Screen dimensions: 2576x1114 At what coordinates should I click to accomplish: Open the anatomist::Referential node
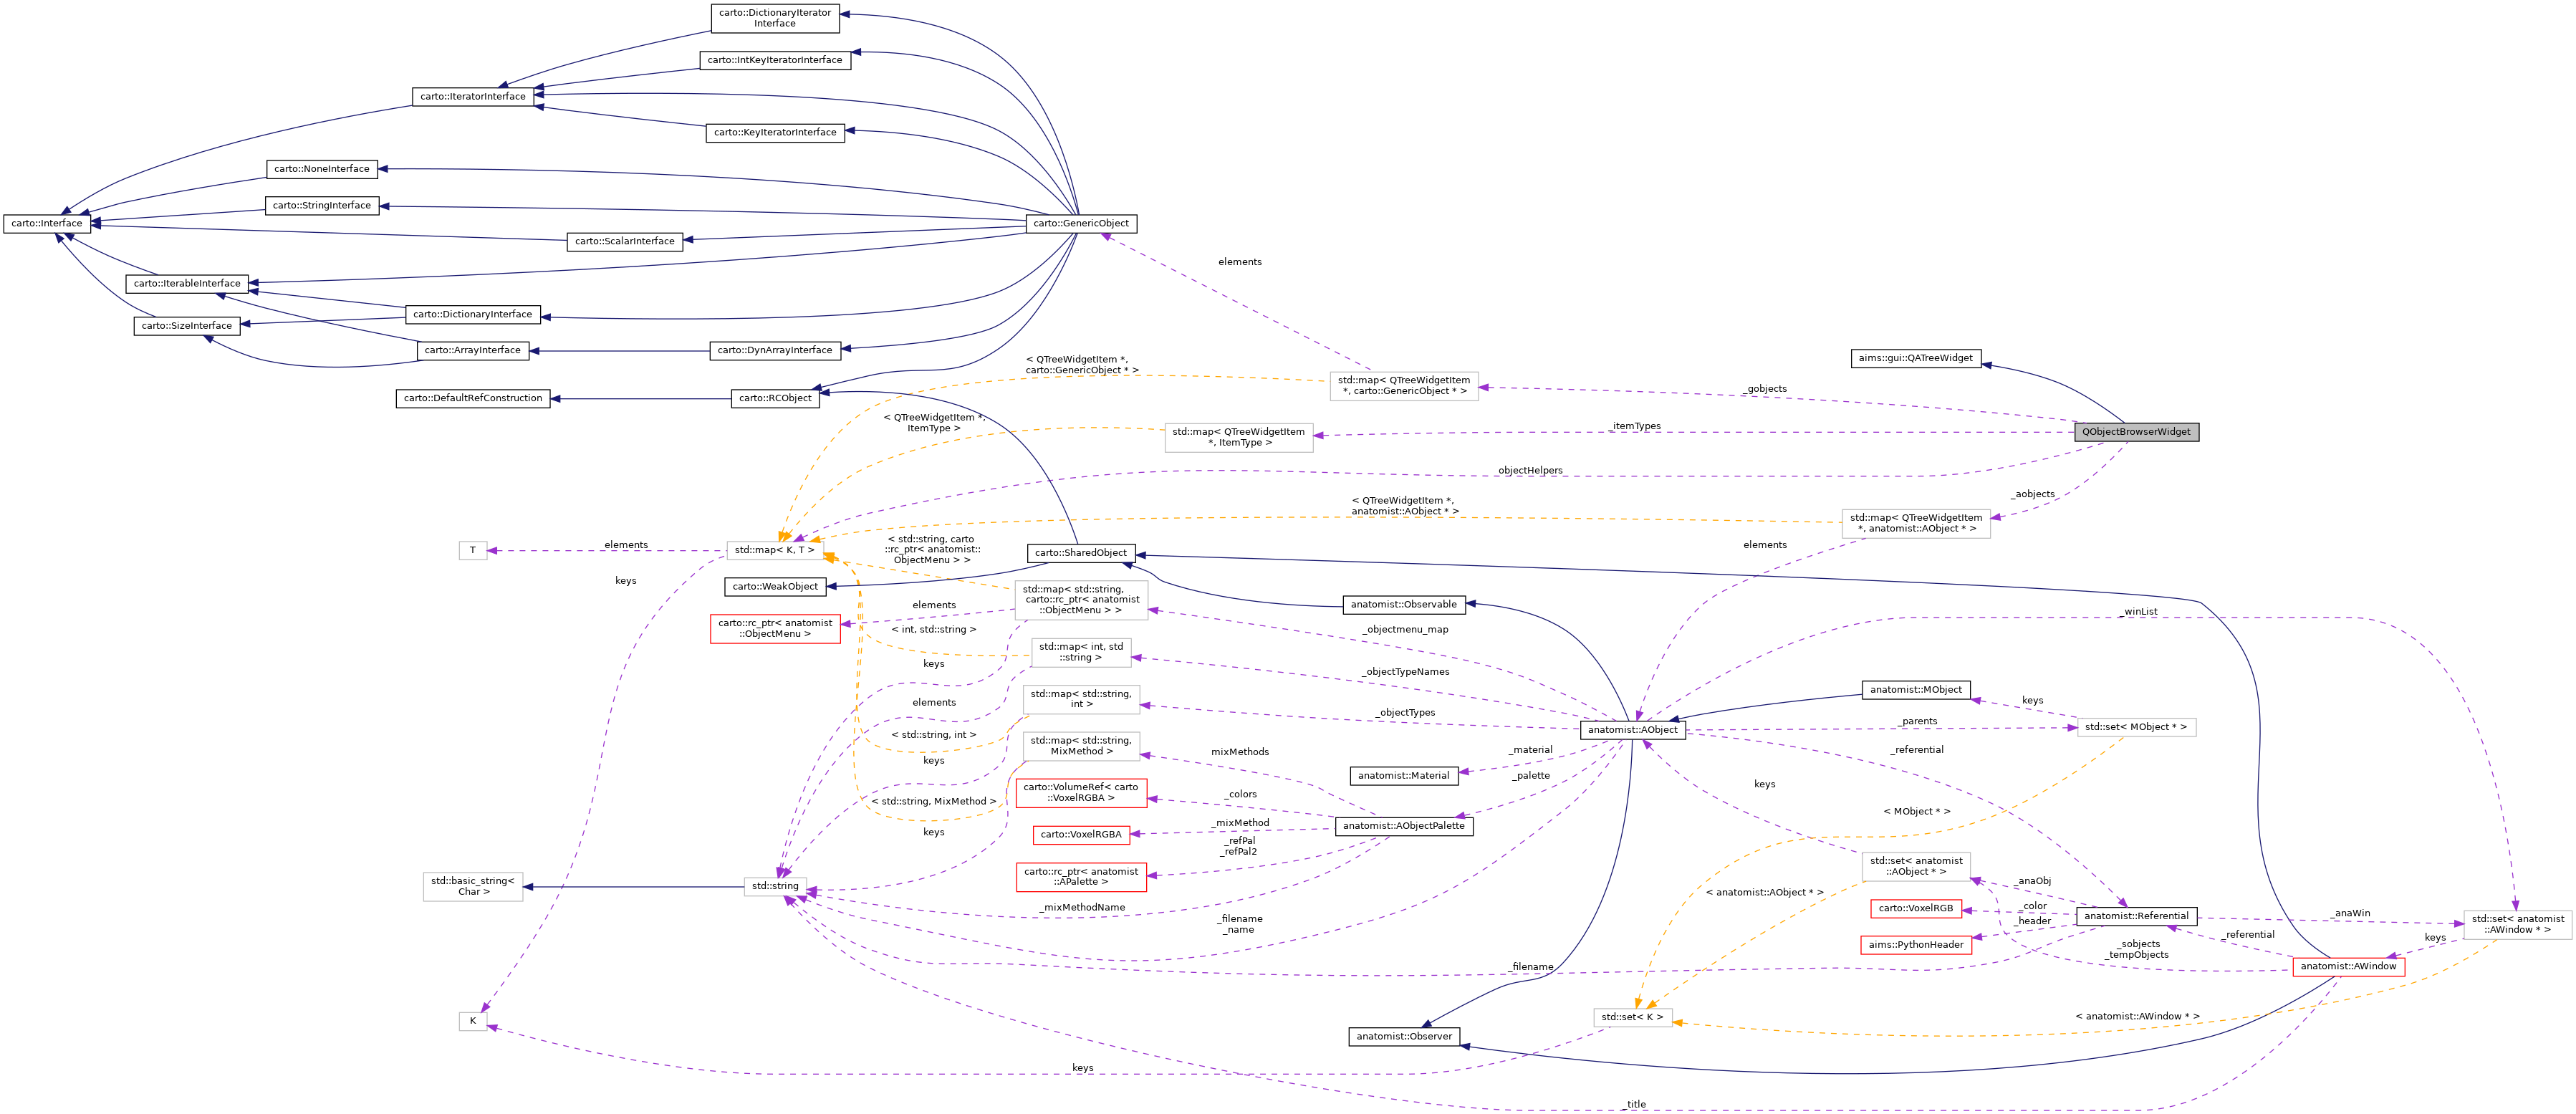pos(2136,916)
